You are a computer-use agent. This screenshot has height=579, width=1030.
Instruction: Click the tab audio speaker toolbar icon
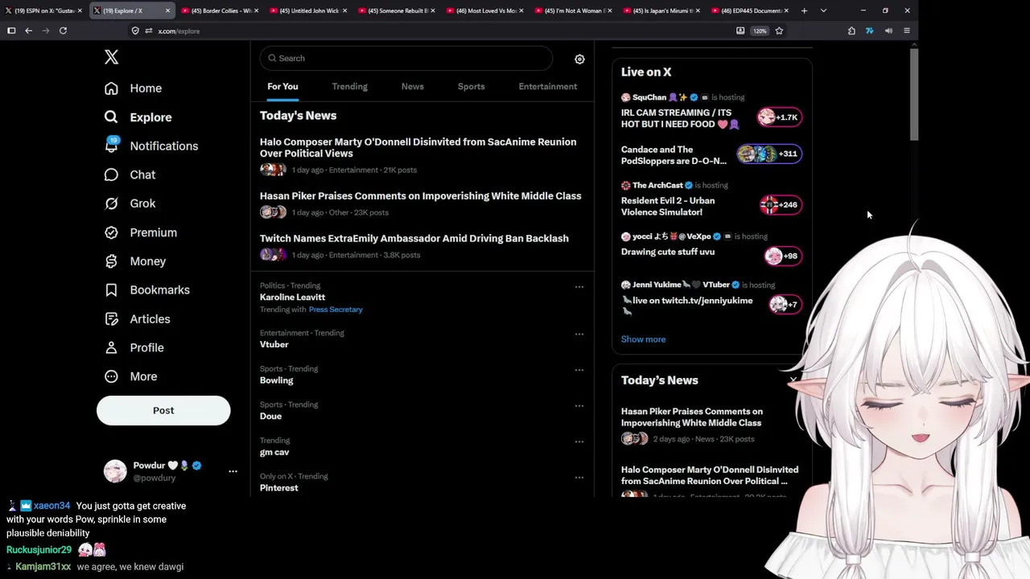pyautogui.click(x=888, y=31)
